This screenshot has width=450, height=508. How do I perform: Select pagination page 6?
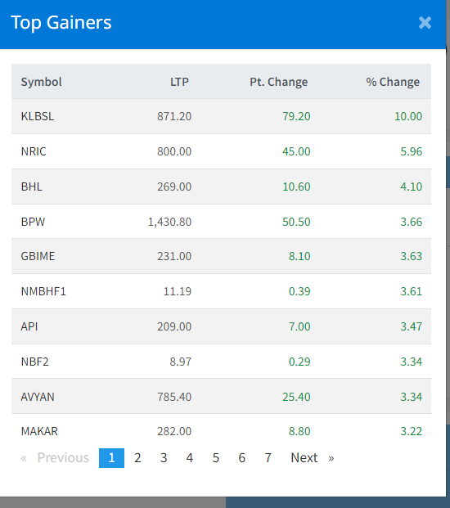241,458
